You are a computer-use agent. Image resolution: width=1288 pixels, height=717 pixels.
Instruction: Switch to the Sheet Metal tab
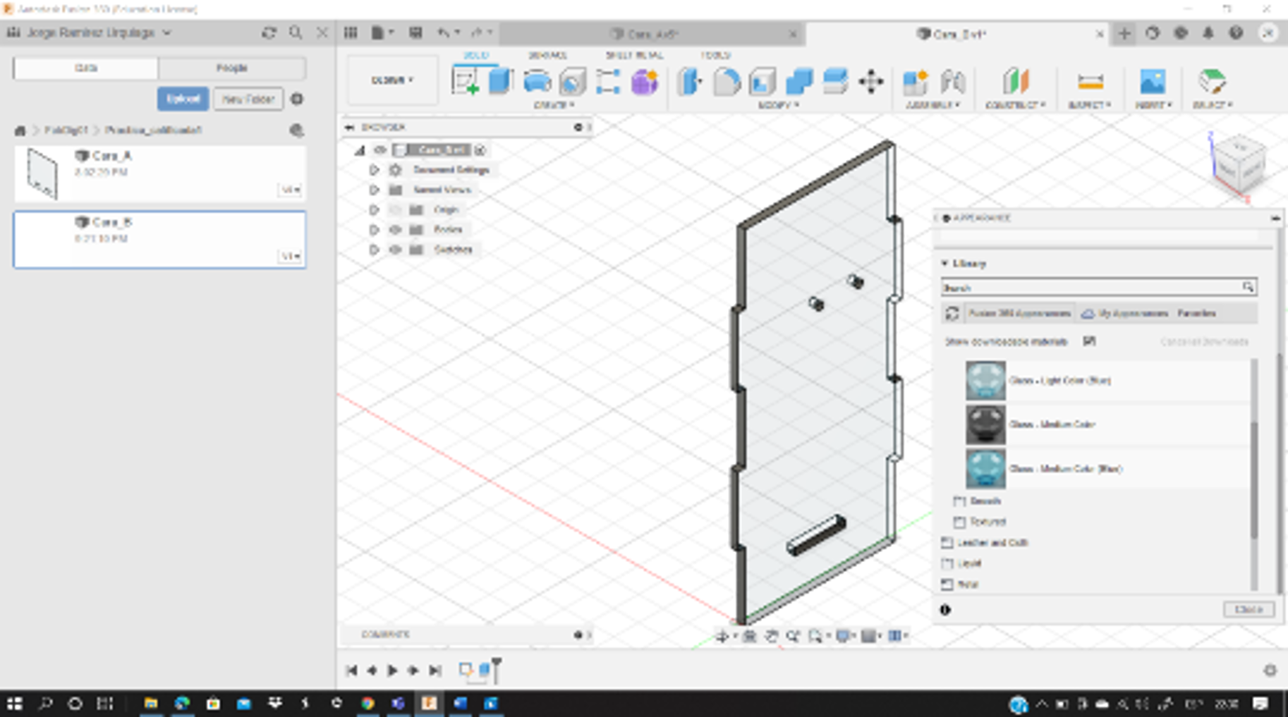[634, 55]
